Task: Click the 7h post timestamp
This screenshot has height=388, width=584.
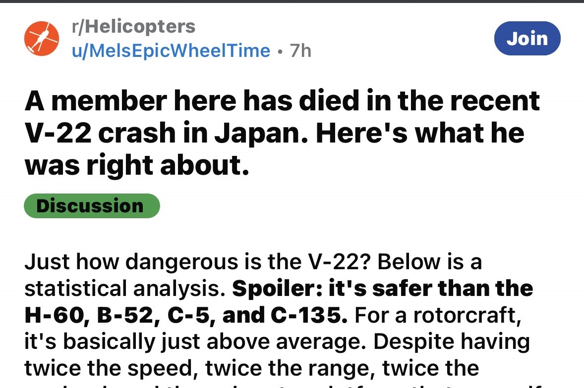Action: (x=301, y=50)
